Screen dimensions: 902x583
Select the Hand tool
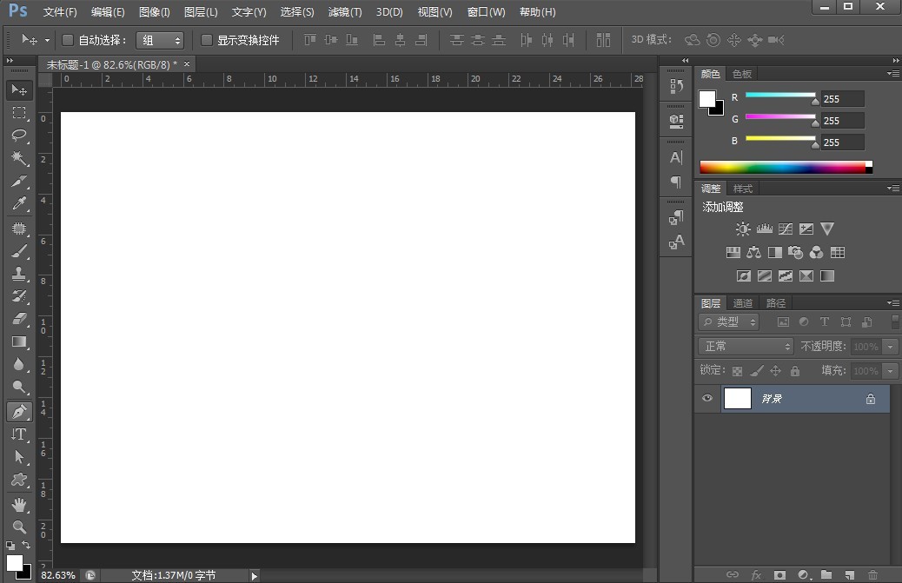click(18, 504)
